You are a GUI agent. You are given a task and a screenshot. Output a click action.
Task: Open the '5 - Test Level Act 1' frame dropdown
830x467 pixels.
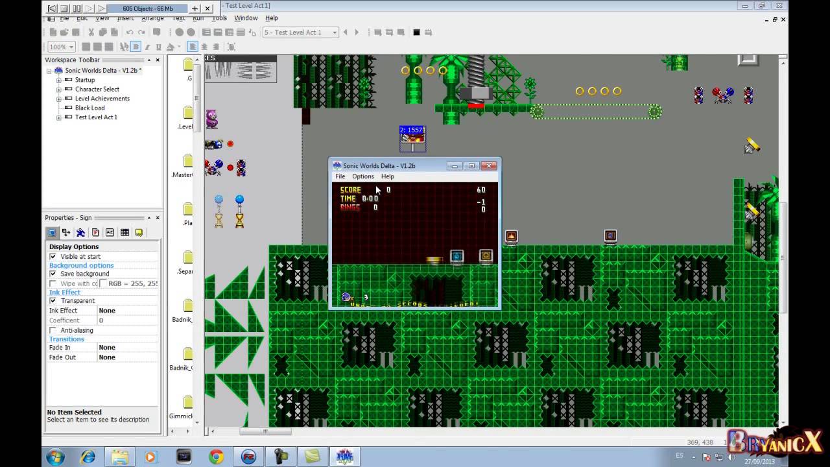tap(300, 32)
